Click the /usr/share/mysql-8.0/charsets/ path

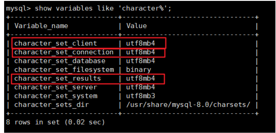188,105
